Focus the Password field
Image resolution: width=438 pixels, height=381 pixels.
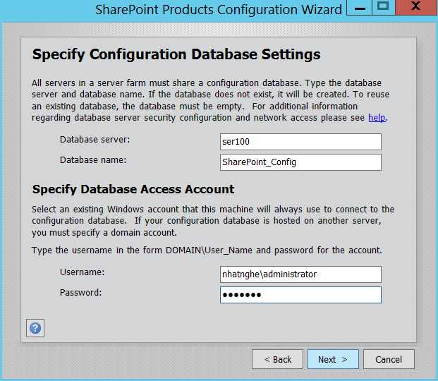300,295
